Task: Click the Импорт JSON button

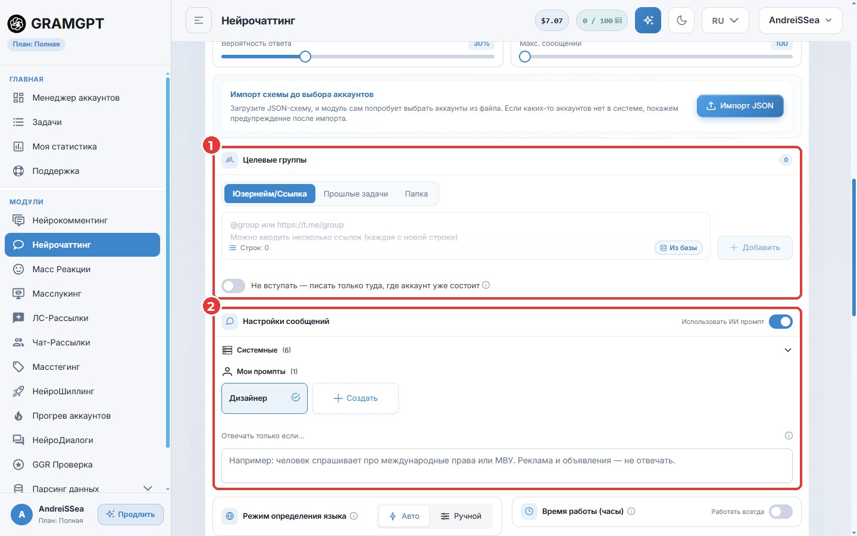Action: pyautogui.click(x=740, y=106)
